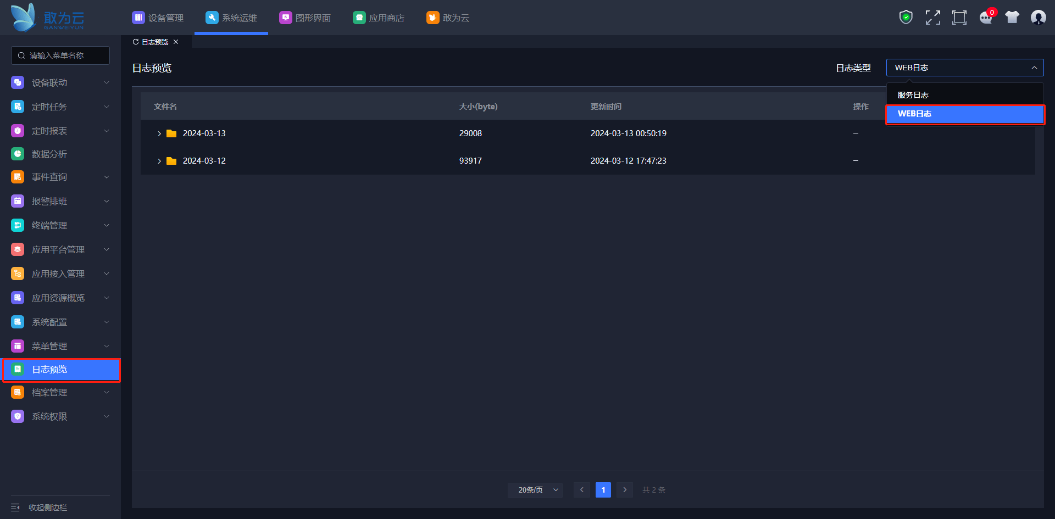Open the 应用商店 top menu
The height and width of the screenshot is (519, 1055).
point(379,18)
